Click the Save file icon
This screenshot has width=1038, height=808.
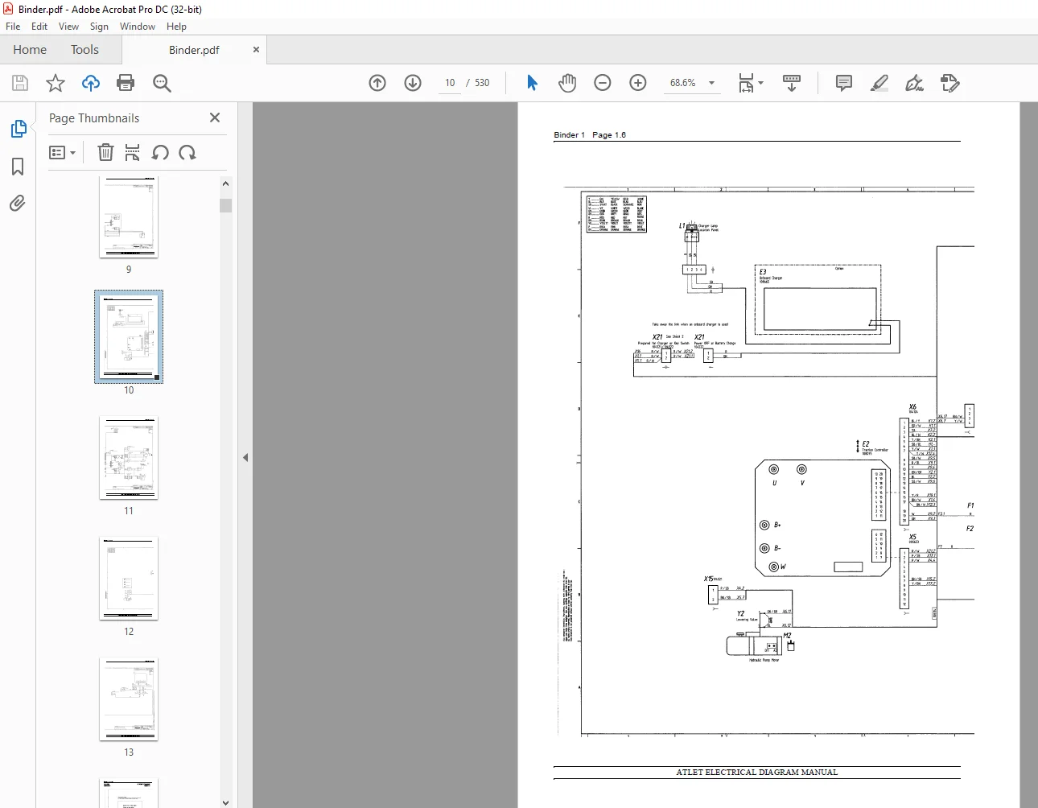coord(20,83)
